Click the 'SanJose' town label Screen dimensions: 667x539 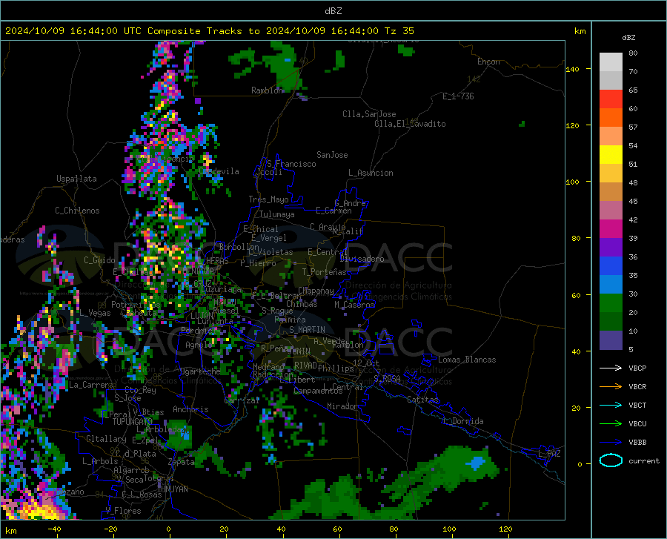(332, 155)
